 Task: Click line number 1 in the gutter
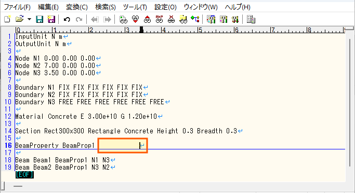pyautogui.click(x=9, y=36)
